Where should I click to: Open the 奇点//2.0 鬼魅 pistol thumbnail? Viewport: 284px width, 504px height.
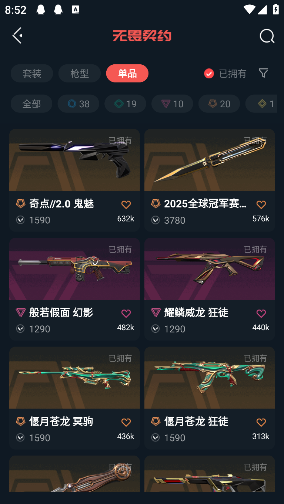(74, 160)
